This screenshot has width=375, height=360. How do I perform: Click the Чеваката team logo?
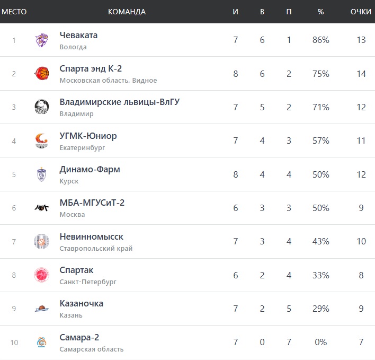[42, 40]
